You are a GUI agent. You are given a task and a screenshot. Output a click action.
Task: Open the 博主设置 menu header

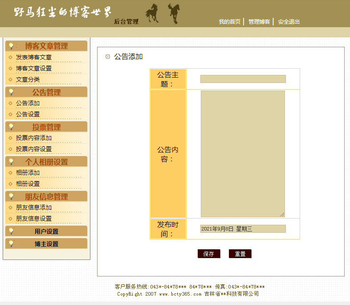point(46,243)
